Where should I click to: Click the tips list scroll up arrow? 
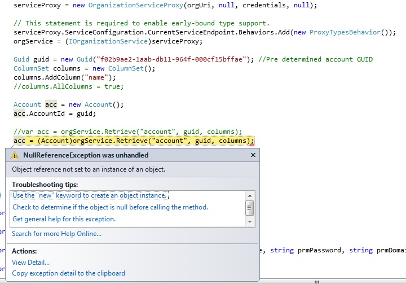(x=250, y=196)
